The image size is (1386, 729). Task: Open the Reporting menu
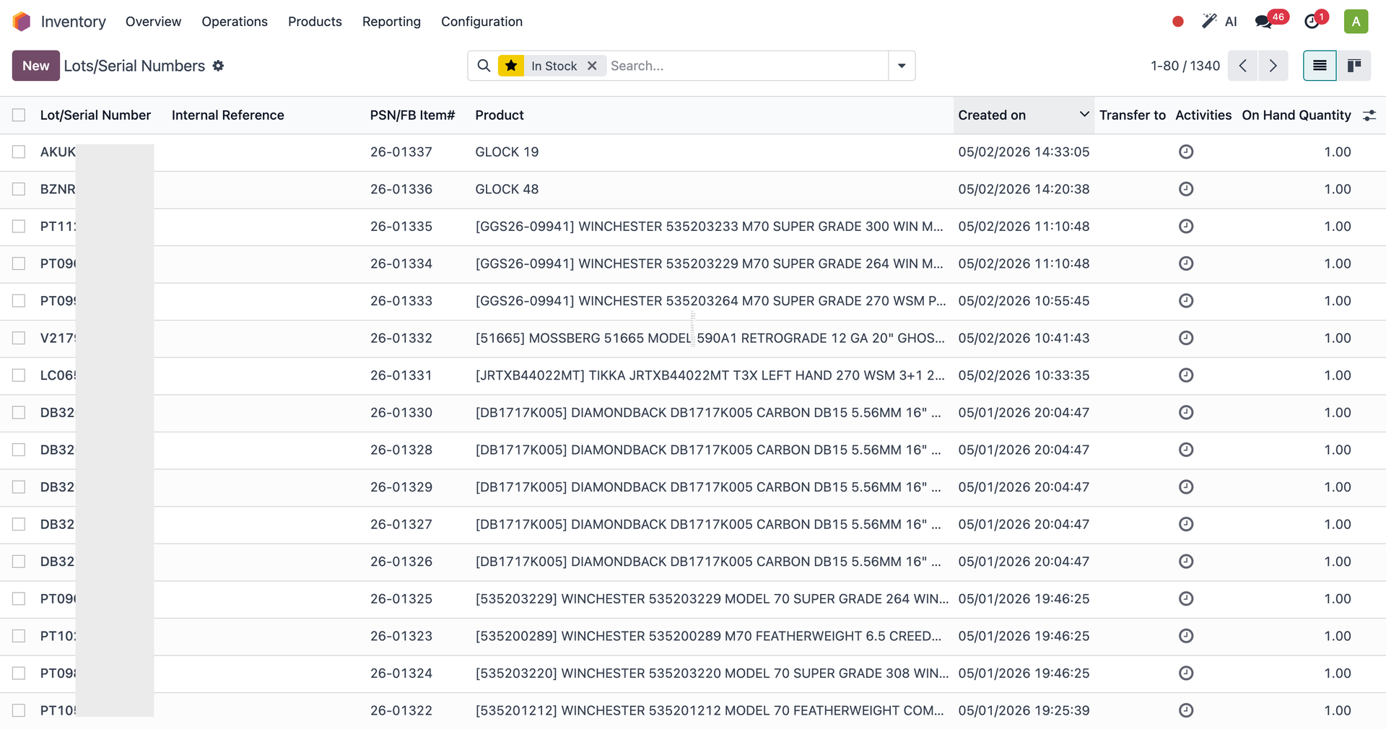pos(391,22)
